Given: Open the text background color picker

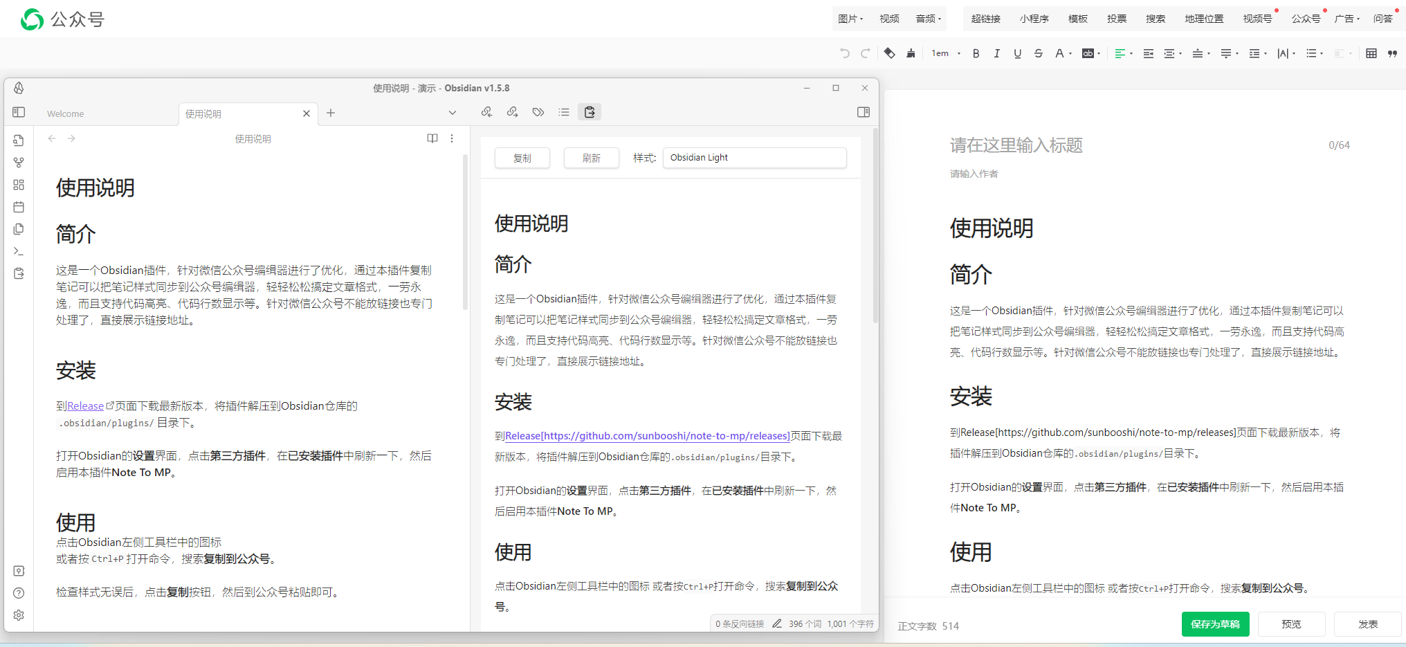Looking at the screenshot, I should [x=1090, y=53].
